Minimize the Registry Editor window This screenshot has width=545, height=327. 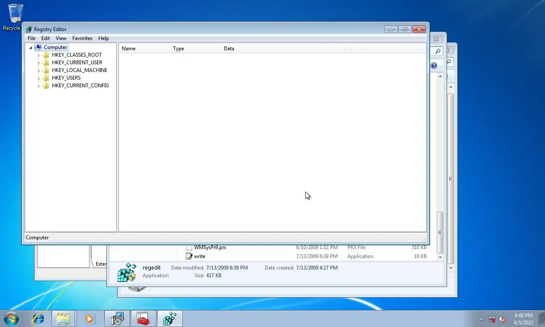pyautogui.click(x=391, y=29)
